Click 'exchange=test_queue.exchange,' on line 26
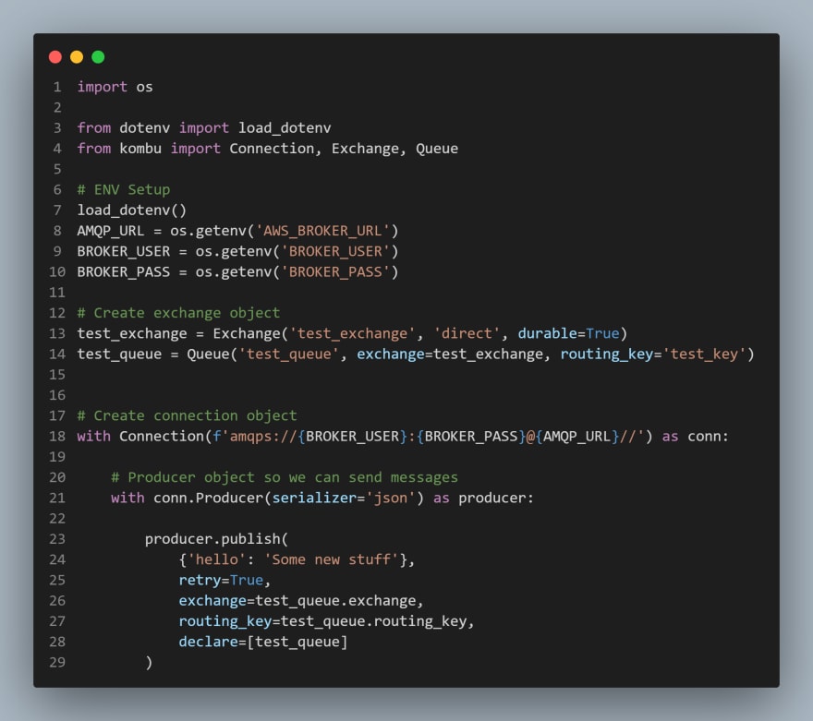 click(301, 601)
